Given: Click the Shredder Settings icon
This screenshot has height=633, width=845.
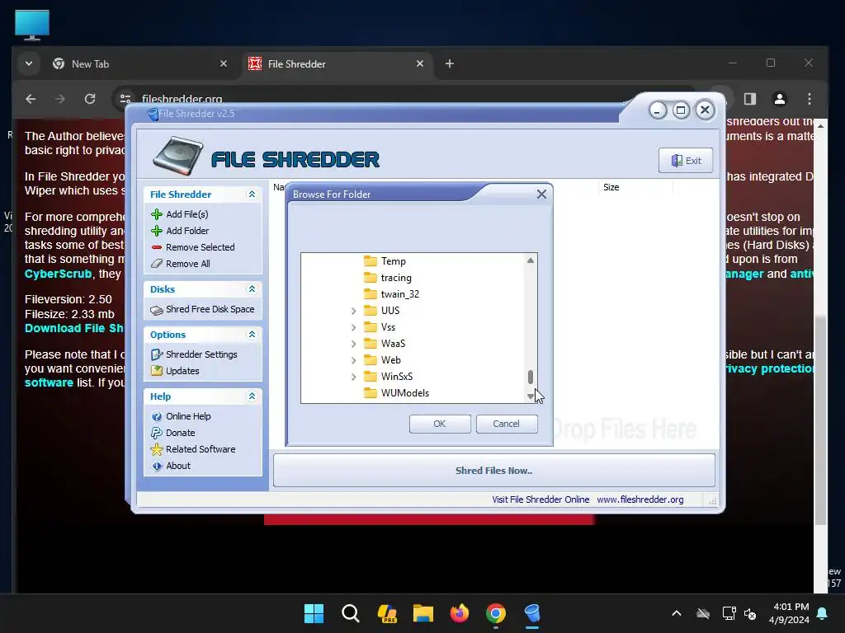Looking at the screenshot, I should point(157,354).
